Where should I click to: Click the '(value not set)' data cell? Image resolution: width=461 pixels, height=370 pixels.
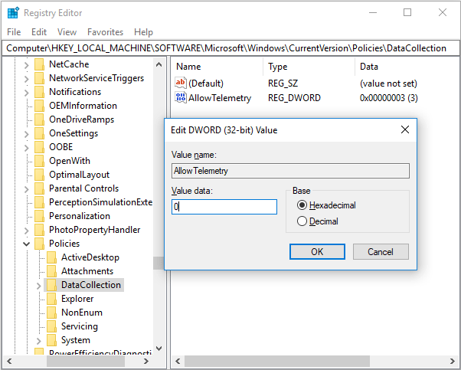[388, 83]
